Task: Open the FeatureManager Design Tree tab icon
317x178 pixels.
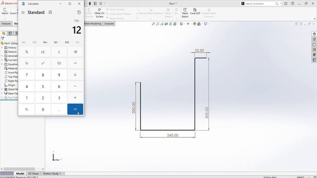Action: point(3,33)
